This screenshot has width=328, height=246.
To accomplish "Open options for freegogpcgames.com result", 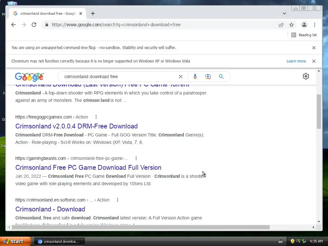I will click(96, 117).
